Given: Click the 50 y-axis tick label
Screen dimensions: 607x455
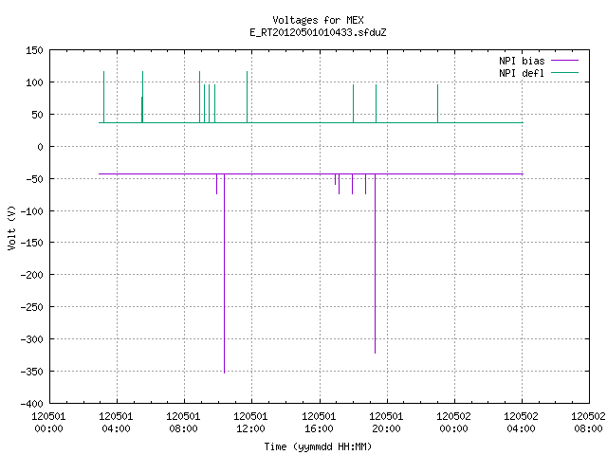Looking at the screenshot, I should point(38,115).
